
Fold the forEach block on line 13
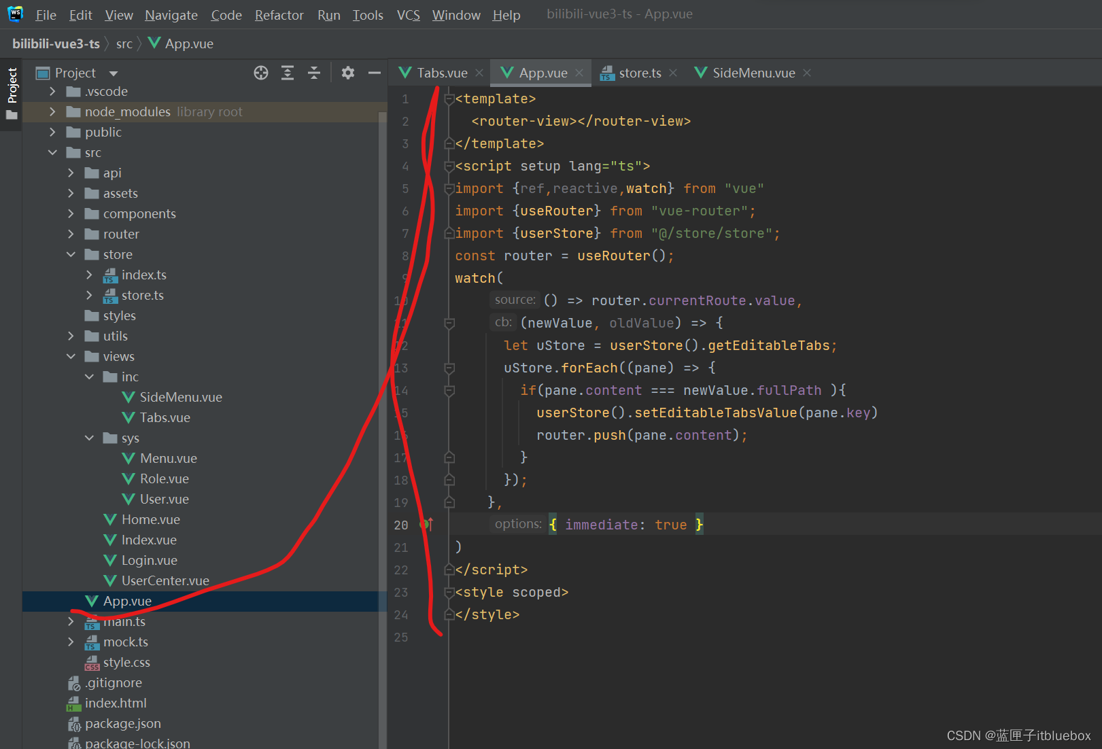point(449,368)
